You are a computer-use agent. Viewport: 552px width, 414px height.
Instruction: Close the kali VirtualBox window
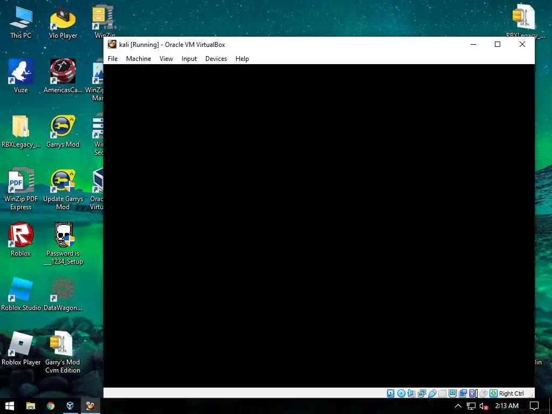522,44
